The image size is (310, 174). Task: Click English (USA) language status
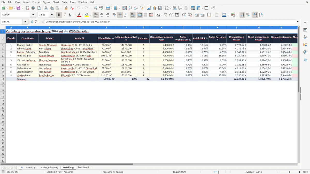pyautogui.click(x=179, y=172)
